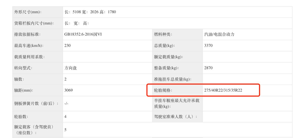This screenshot has height=138, width=305.
Task: Select the curb weight value 2870
Action: click(208, 68)
